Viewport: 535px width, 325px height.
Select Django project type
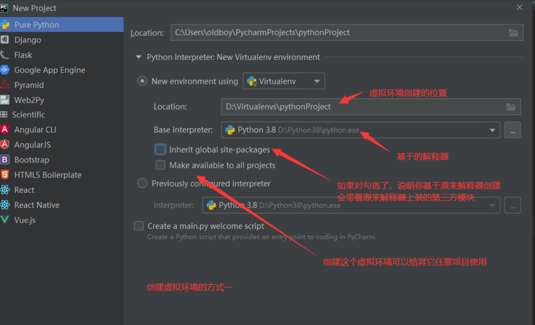[62, 40]
